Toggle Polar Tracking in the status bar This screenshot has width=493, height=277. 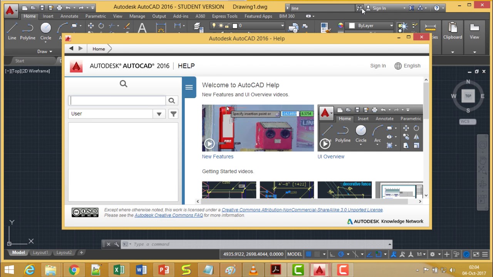341,254
